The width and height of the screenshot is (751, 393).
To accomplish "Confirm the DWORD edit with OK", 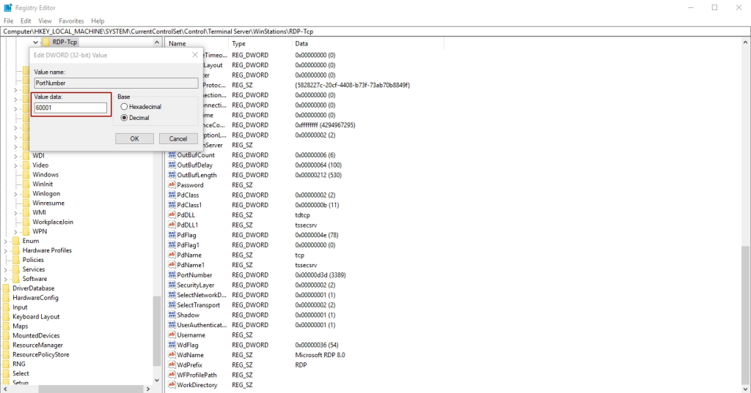I will [135, 138].
